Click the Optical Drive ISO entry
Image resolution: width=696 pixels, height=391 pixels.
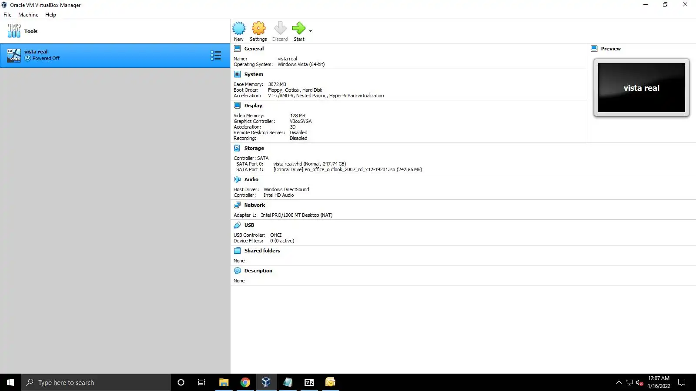(x=348, y=169)
